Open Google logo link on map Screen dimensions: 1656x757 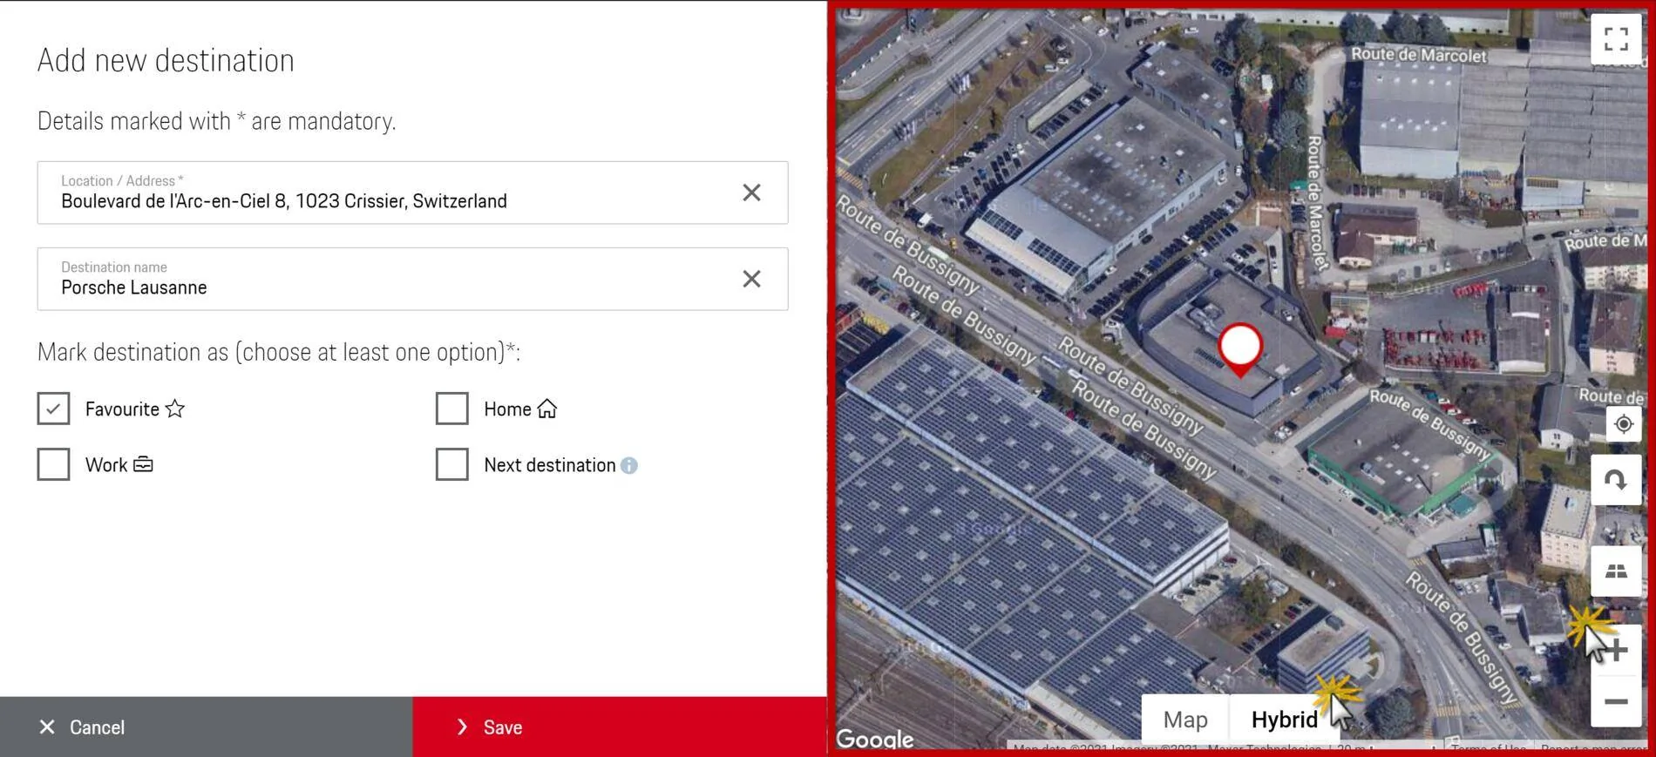pos(875,739)
